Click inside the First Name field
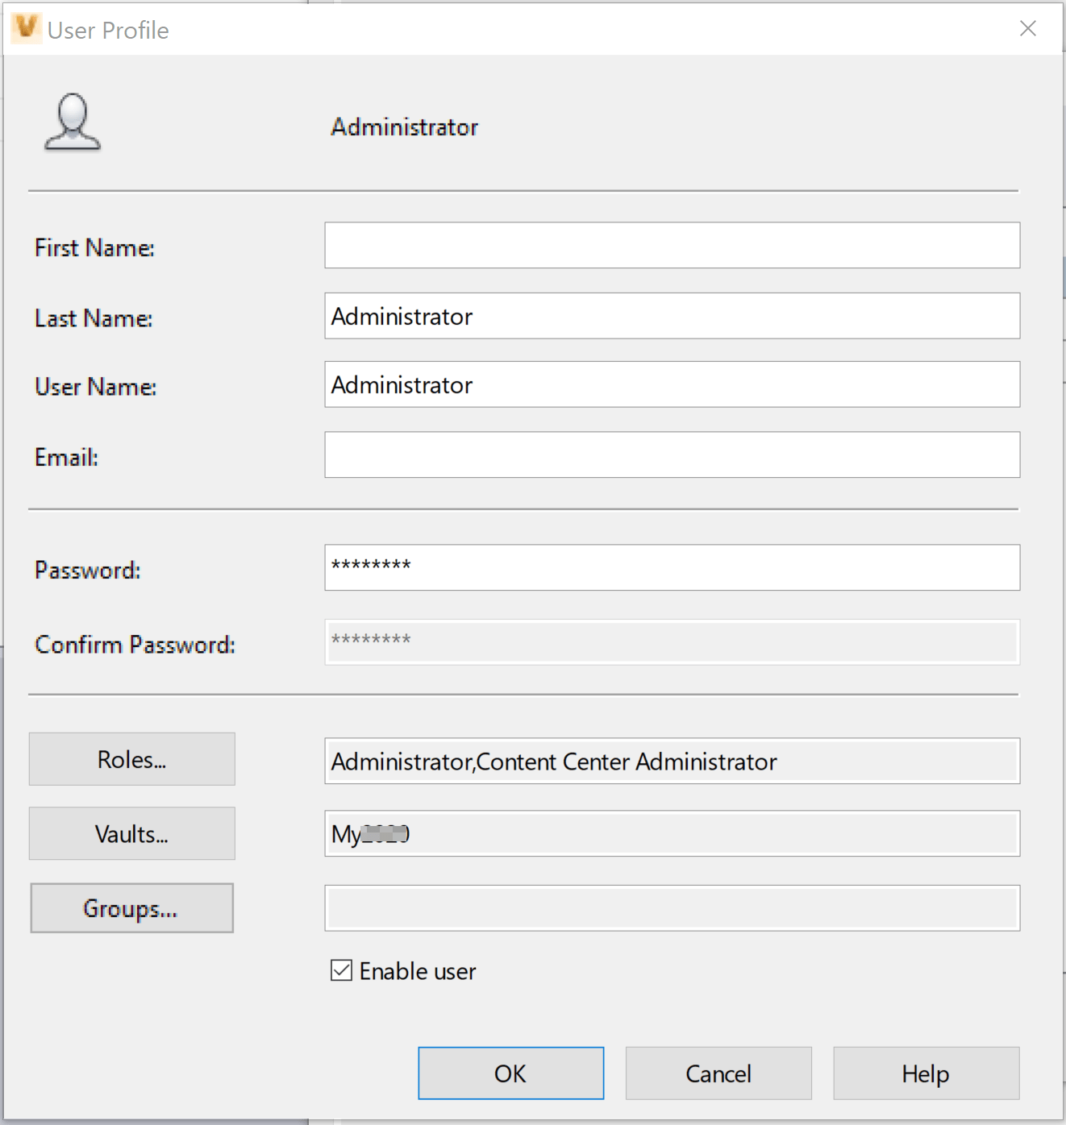This screenshot has width=1066, height=1125. (672, 245)
